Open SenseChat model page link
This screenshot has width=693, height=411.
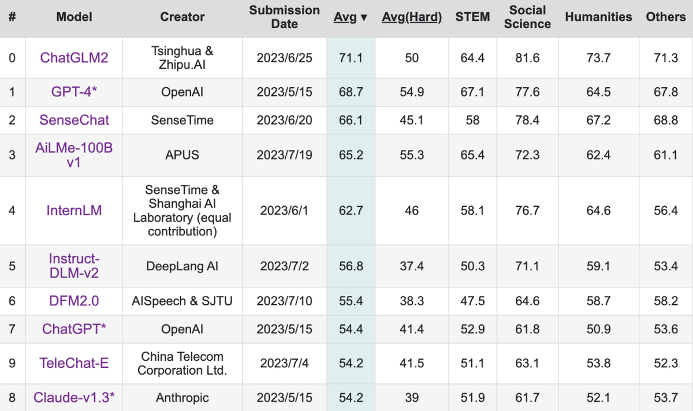point(74,120)
